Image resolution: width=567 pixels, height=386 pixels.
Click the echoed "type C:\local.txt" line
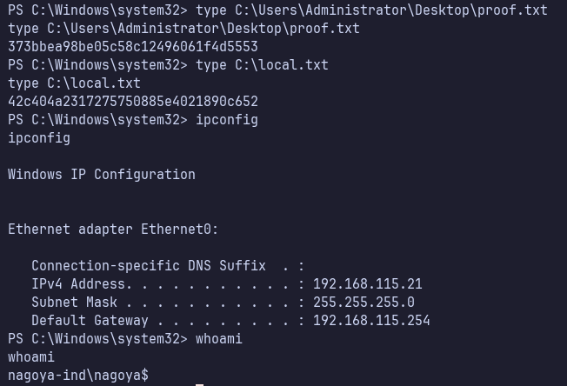(74, 83)
